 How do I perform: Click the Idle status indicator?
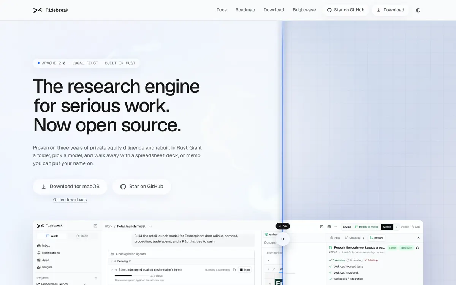click(x=405, y=227)
